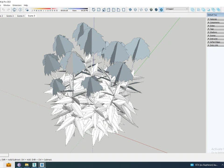Toggle X-Ray face style
Screen dimensions: 224x168
(130, 10)
